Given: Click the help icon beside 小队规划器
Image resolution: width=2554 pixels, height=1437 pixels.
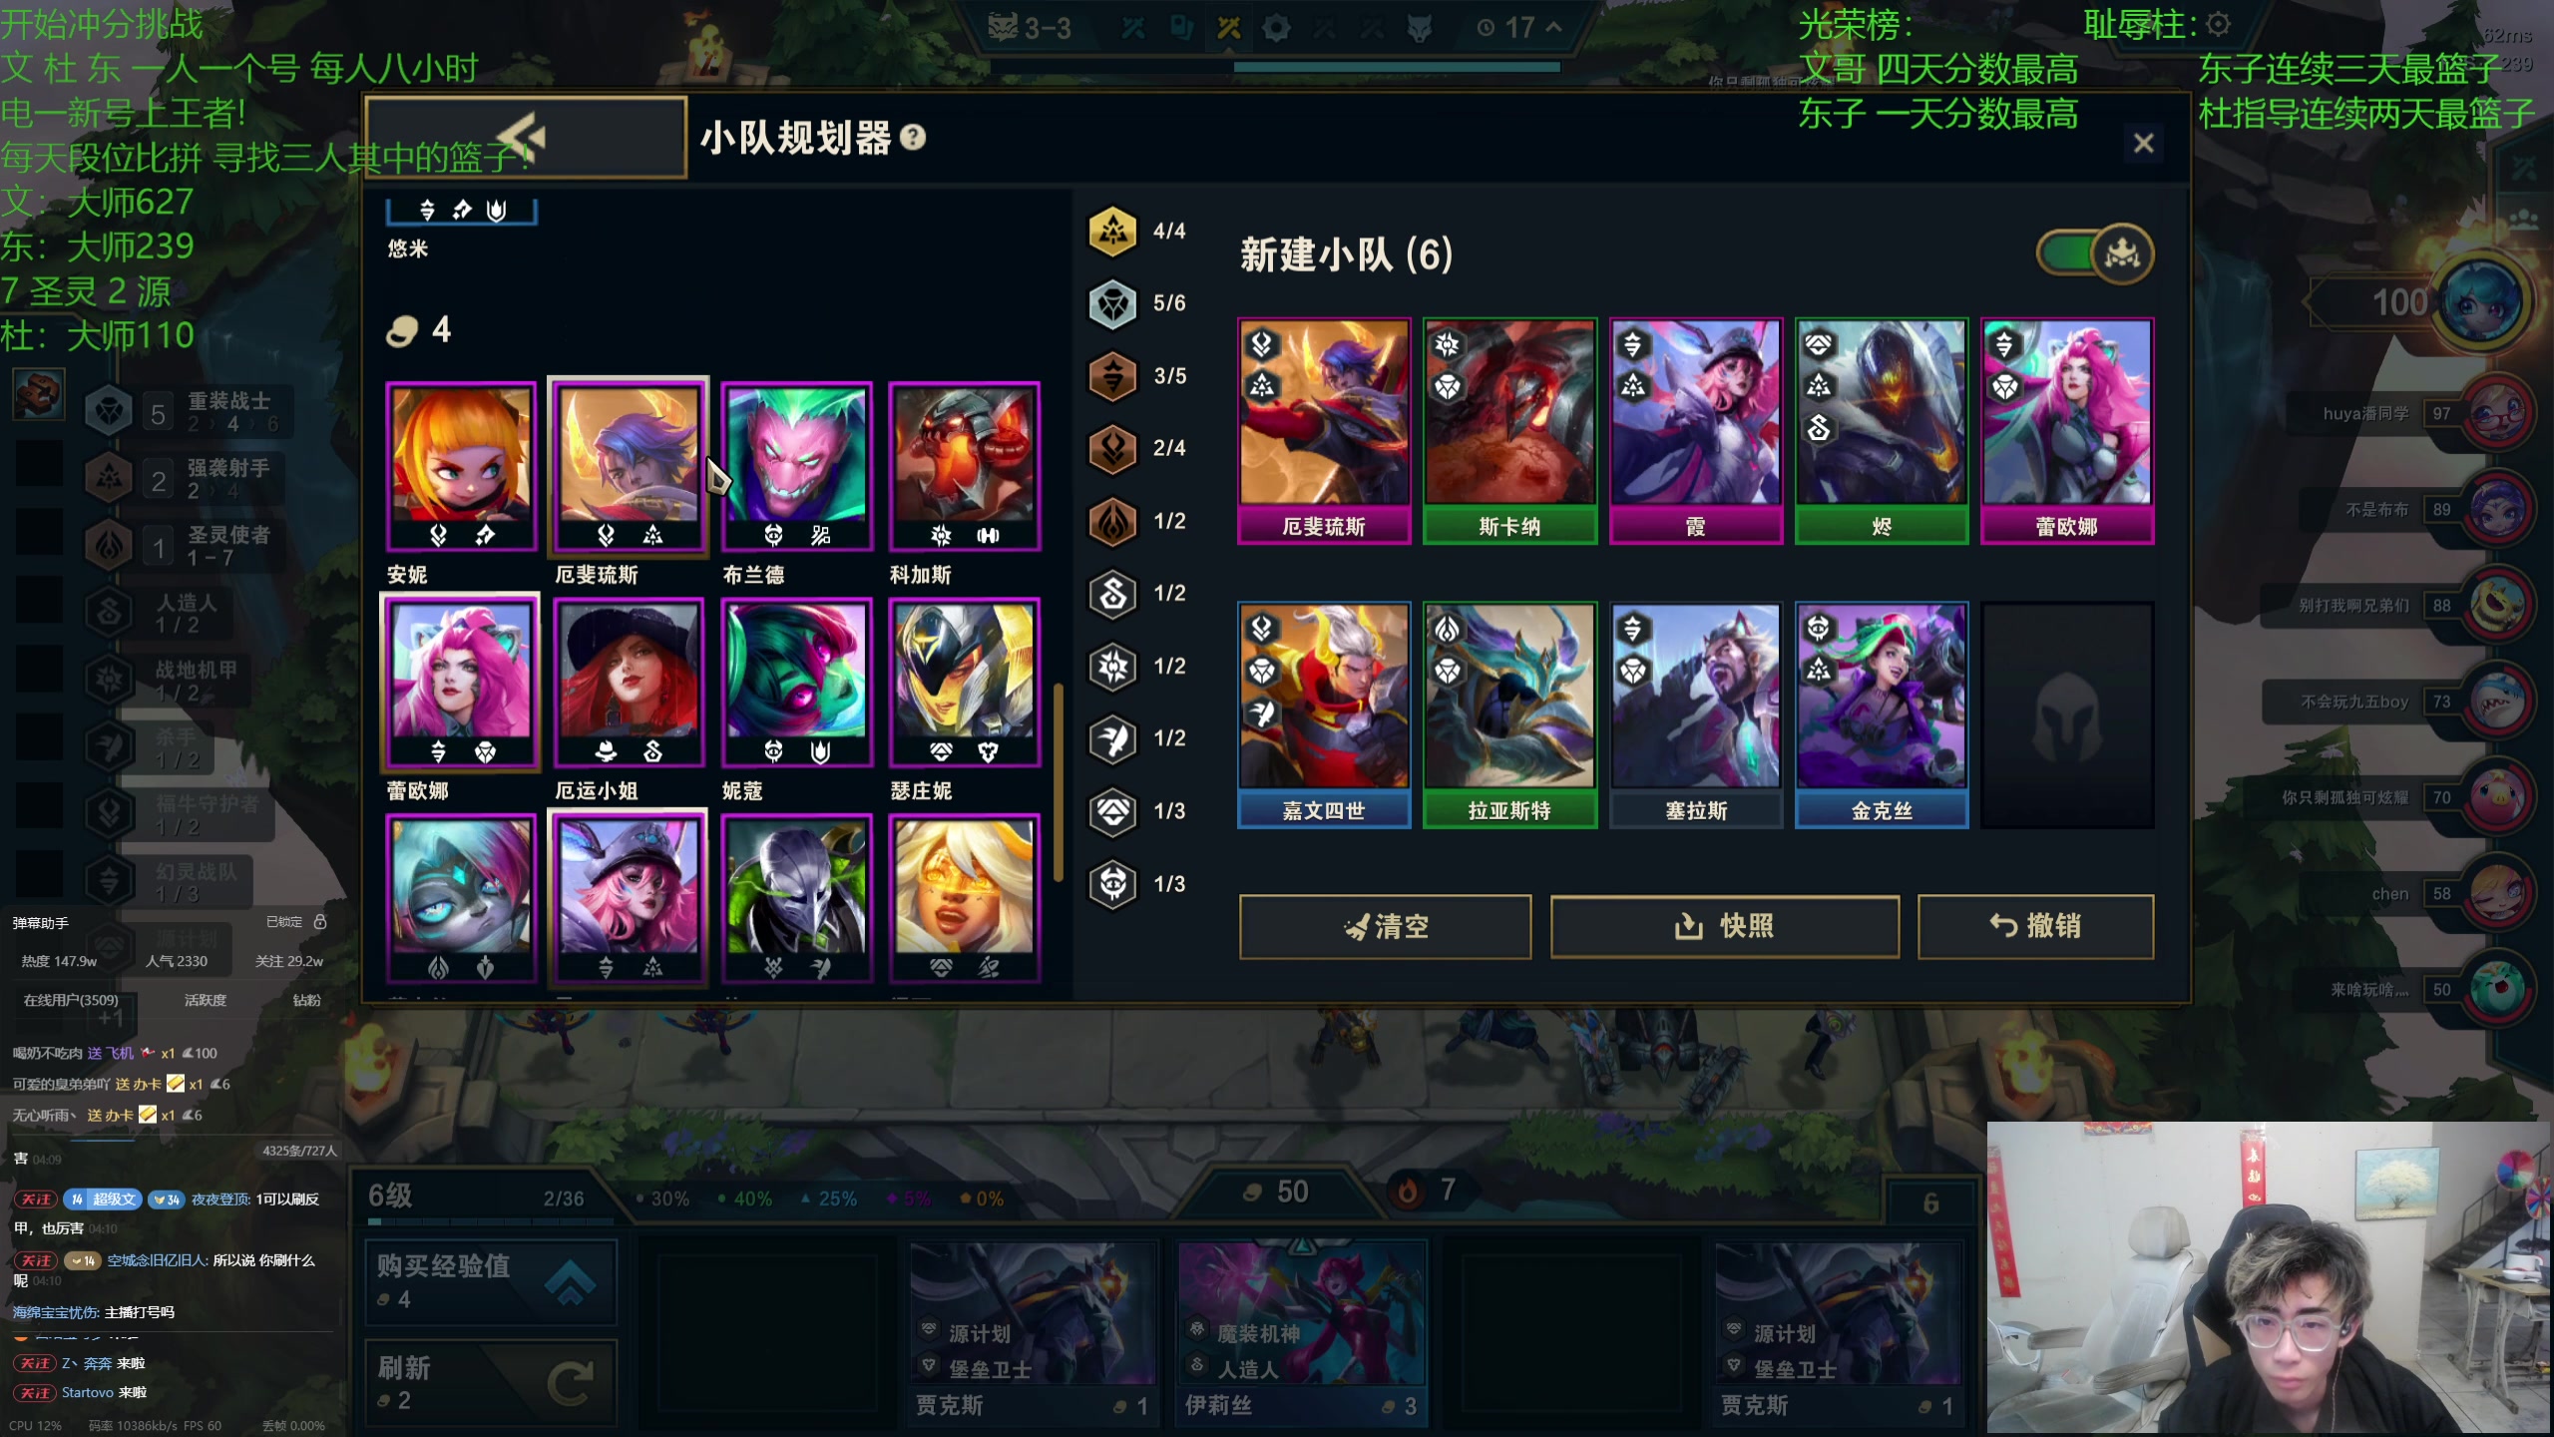Looking at the screenshot, I should 913,138.
